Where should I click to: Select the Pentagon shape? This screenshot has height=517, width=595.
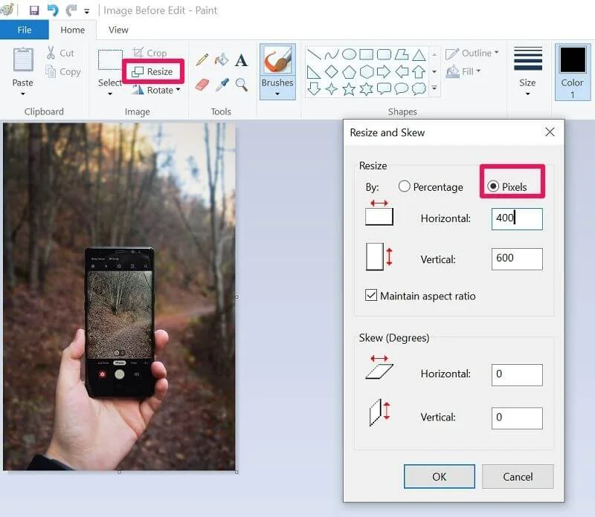[349, 71]
